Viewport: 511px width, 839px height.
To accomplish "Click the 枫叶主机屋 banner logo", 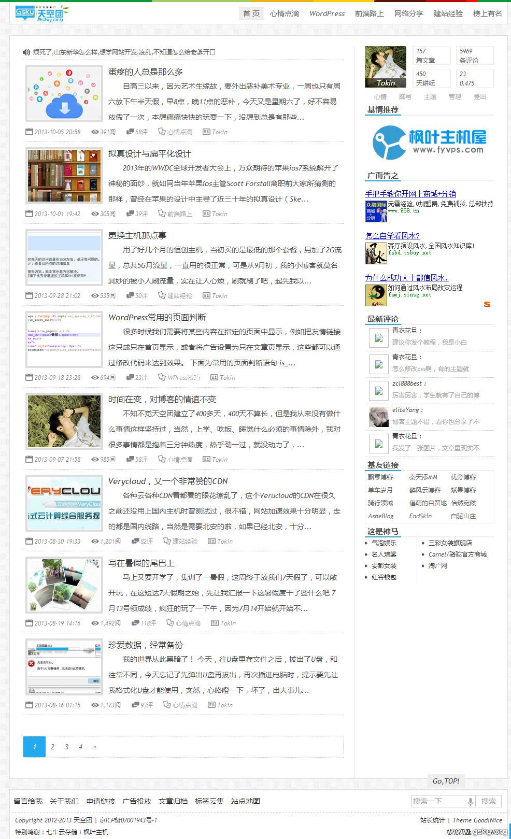I will pyautogui.click(x=429, y=141).
